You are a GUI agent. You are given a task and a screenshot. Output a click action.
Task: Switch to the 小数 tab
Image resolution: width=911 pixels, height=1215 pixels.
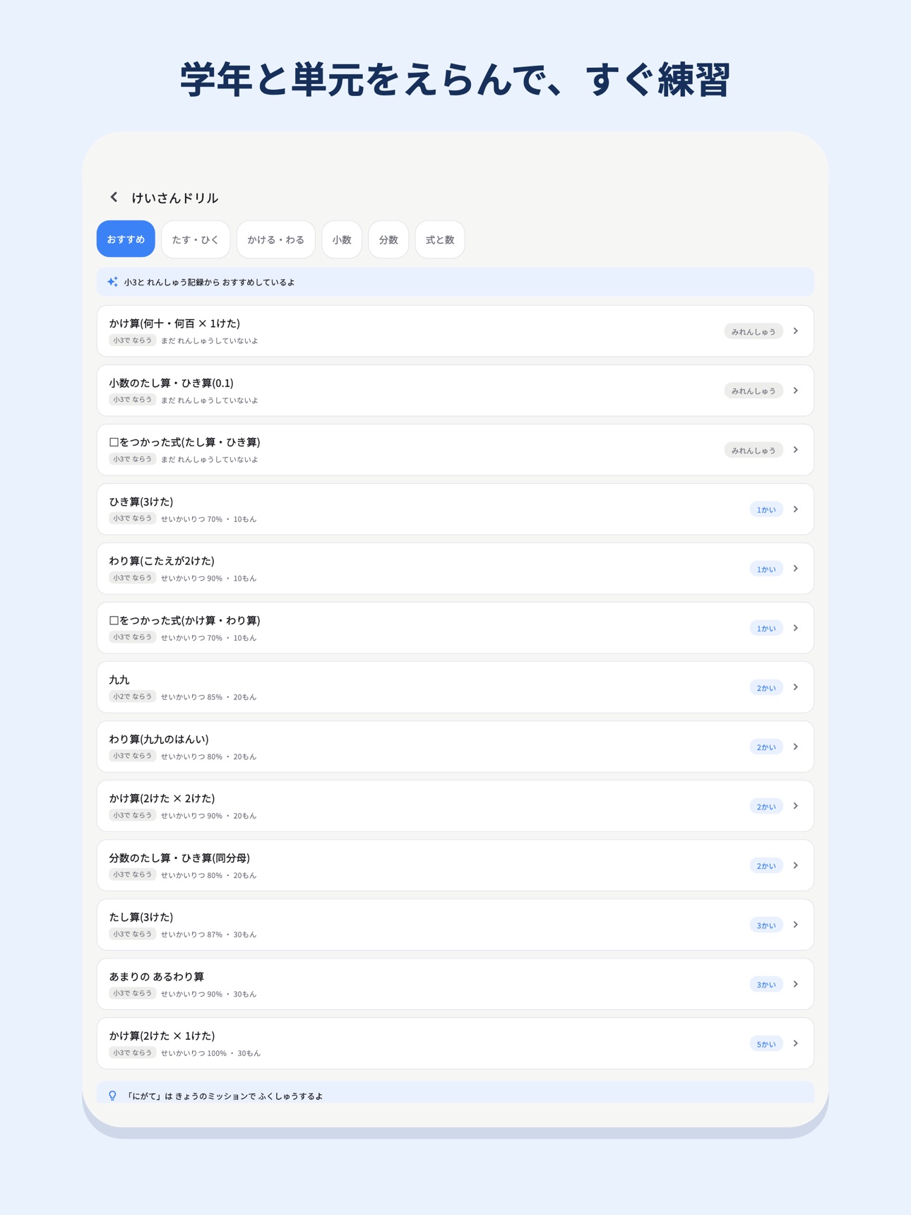(342, 239)
